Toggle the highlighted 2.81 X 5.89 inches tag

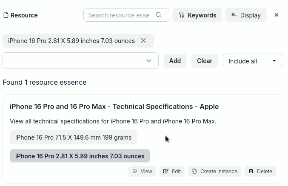click(80, 156)
